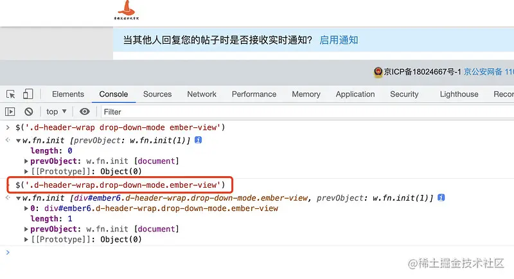Toggle the device toolbar icon

click(28, 94)
